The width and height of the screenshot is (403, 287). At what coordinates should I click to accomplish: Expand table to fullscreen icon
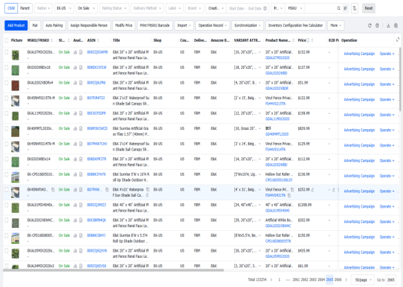pos(398,40)
